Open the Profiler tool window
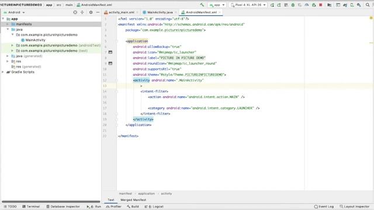This screenshot has height=210, width=374. coord(114,206)
